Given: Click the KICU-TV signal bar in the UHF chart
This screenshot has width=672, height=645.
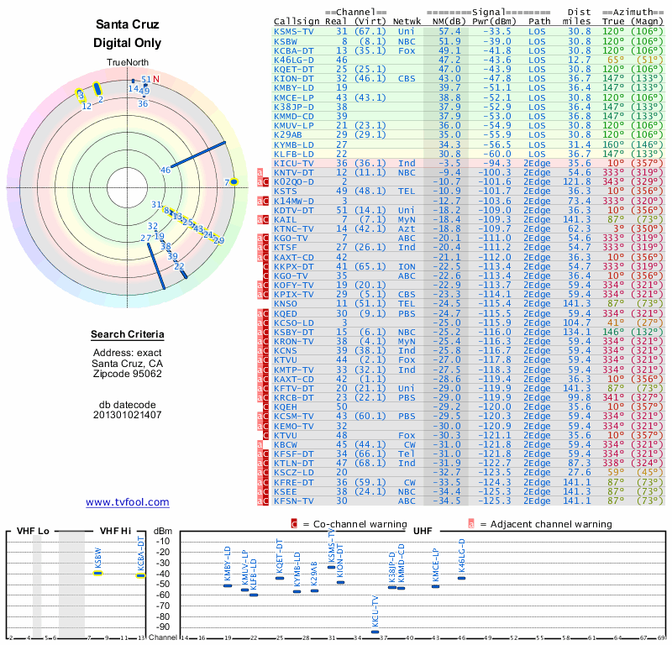Looking at the screenshot, I should click(375, 632).
